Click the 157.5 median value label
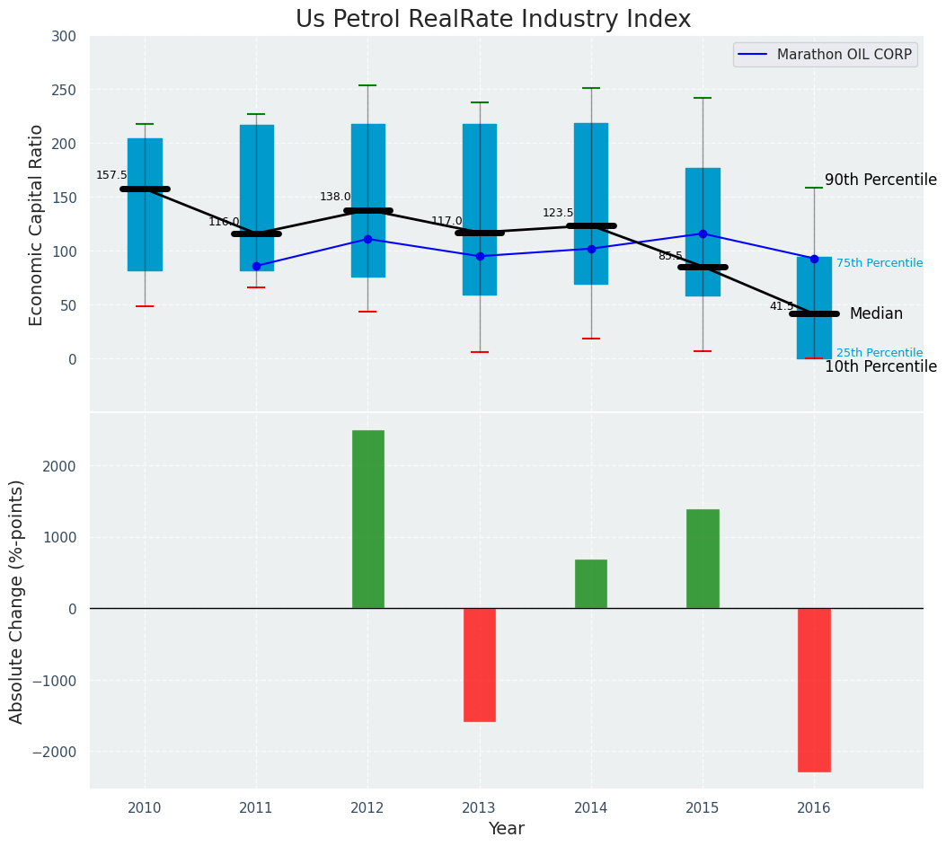 pyautogui.click(x=111, y=175)
